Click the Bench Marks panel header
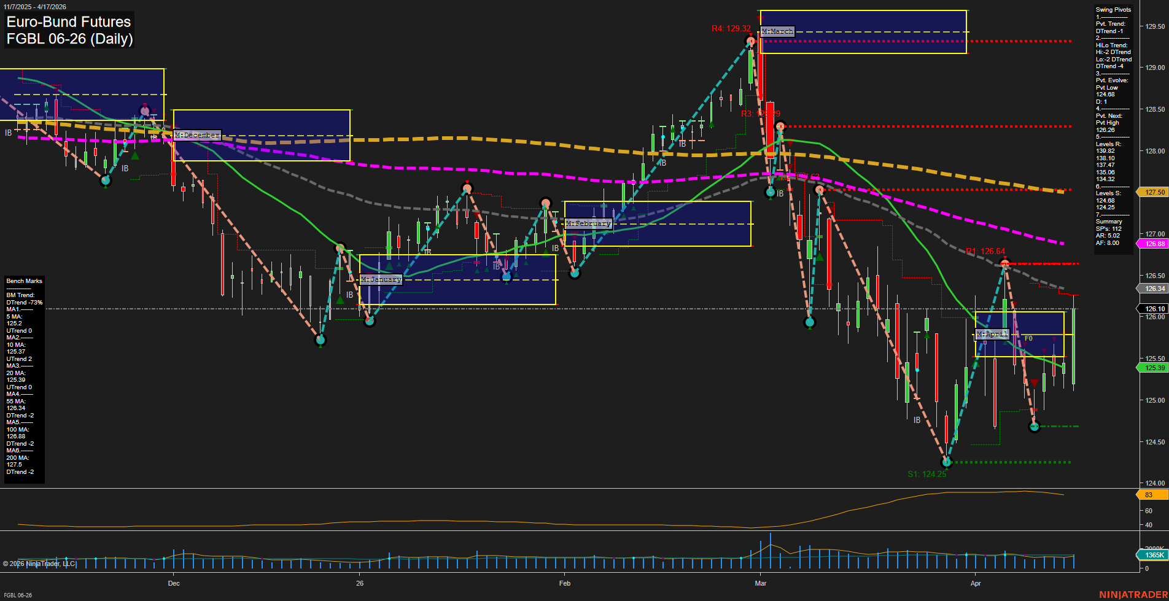 (x=23, y=281)
